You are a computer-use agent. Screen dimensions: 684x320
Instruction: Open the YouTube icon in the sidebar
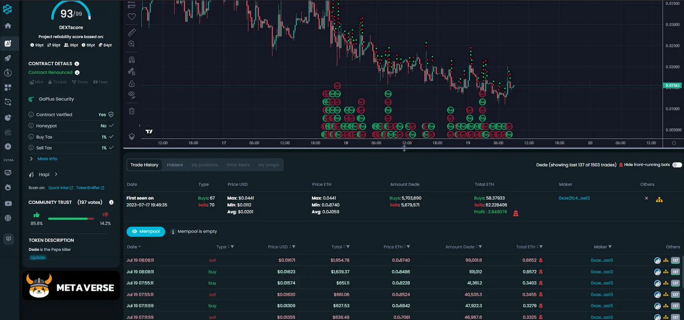click(8, 204)
